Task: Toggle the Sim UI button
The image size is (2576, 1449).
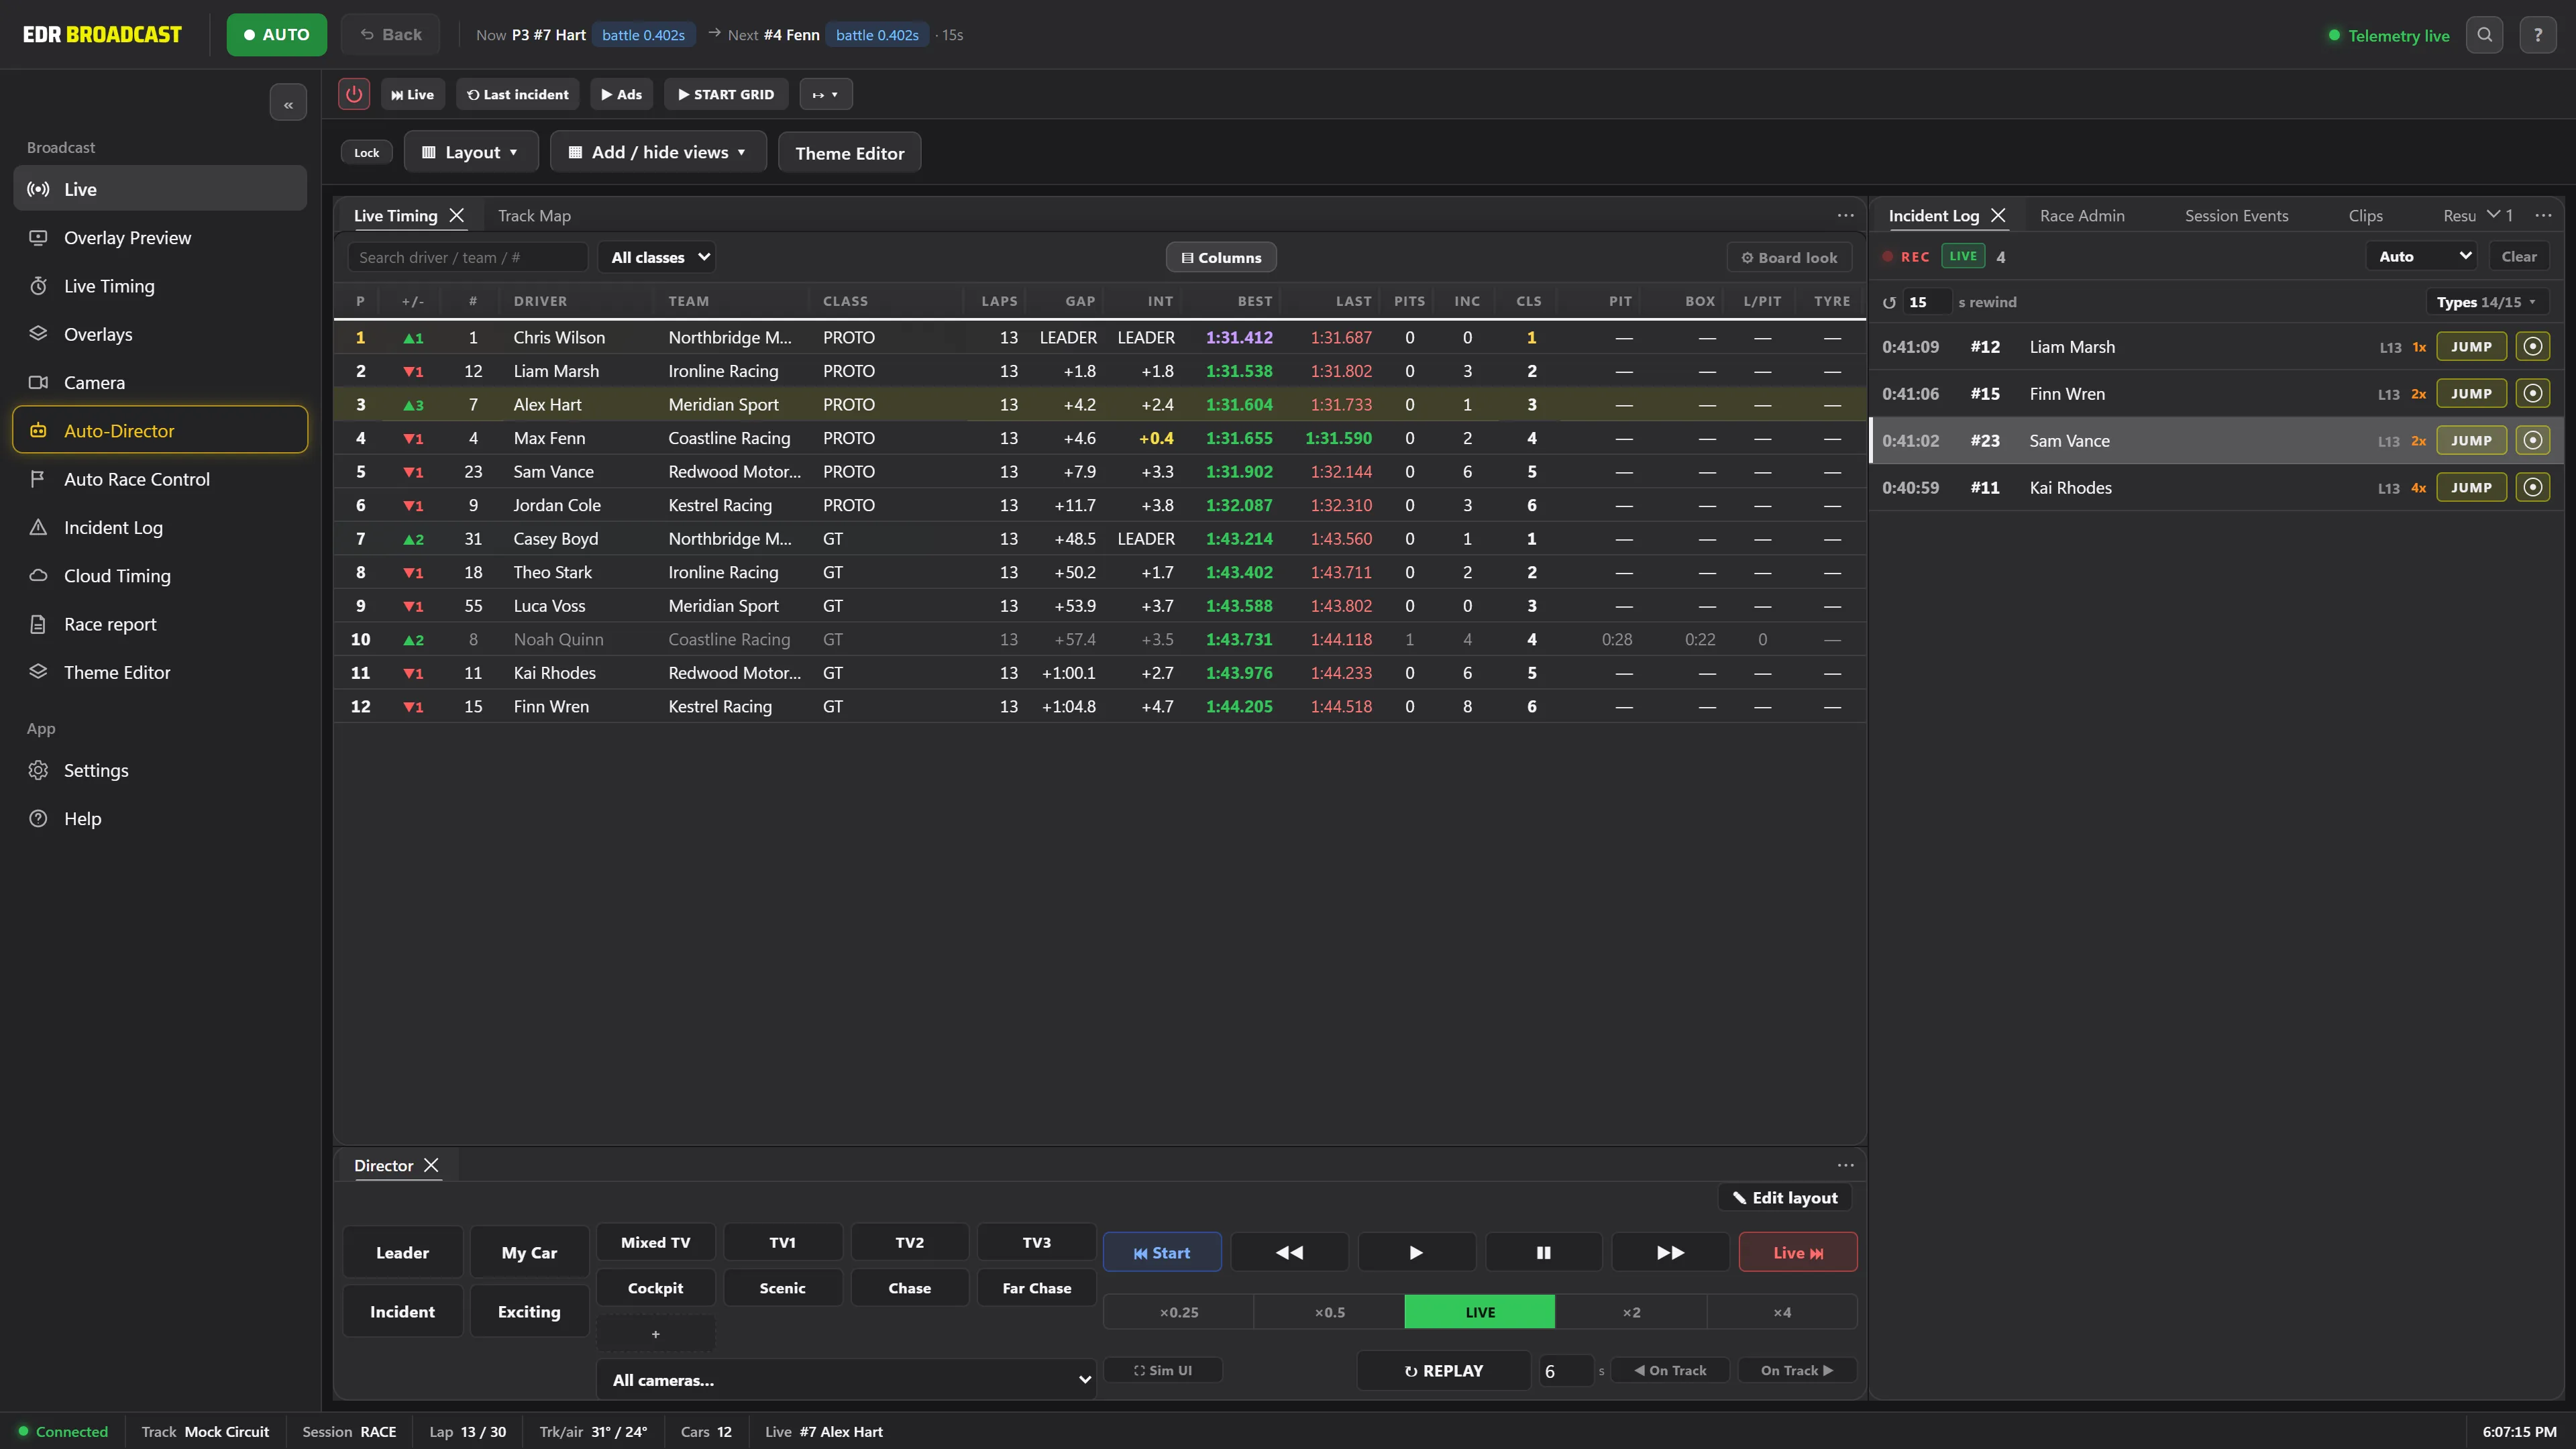Action: [1162, 1371]
